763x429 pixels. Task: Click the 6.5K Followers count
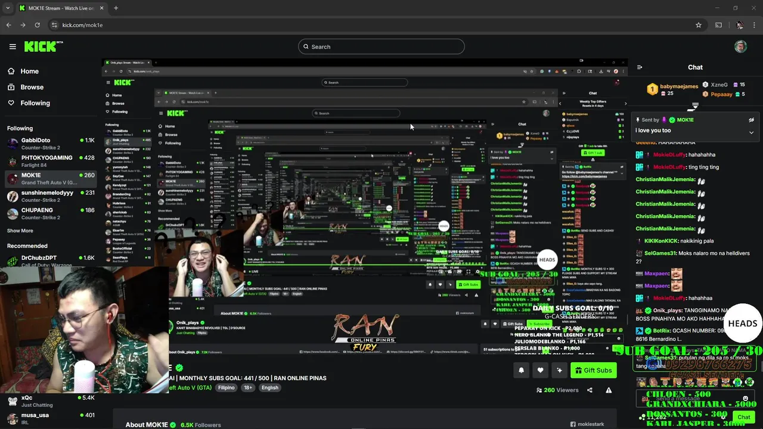coord(201,425)
